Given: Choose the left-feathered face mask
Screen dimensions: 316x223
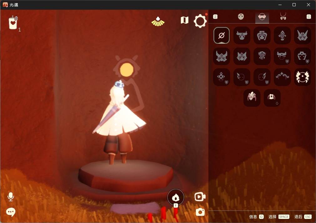Looking at the screenshot, I should pos(242,77).
